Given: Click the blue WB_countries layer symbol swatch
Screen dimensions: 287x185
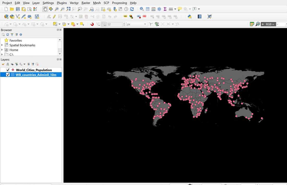Looking at the screenshot, I should click(x=13, y=75).
